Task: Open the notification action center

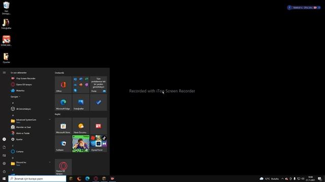Action: pos(319,178)
